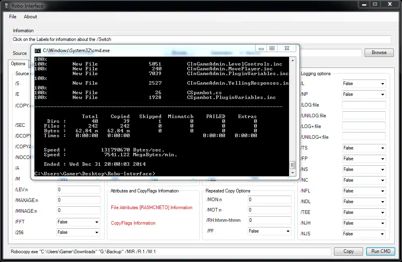Click the Browse button for Source
This screenshot has height=262, width=402.
click(x=379, y=52)
